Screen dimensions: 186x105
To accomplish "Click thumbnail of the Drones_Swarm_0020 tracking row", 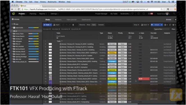I will click(50, 61).
